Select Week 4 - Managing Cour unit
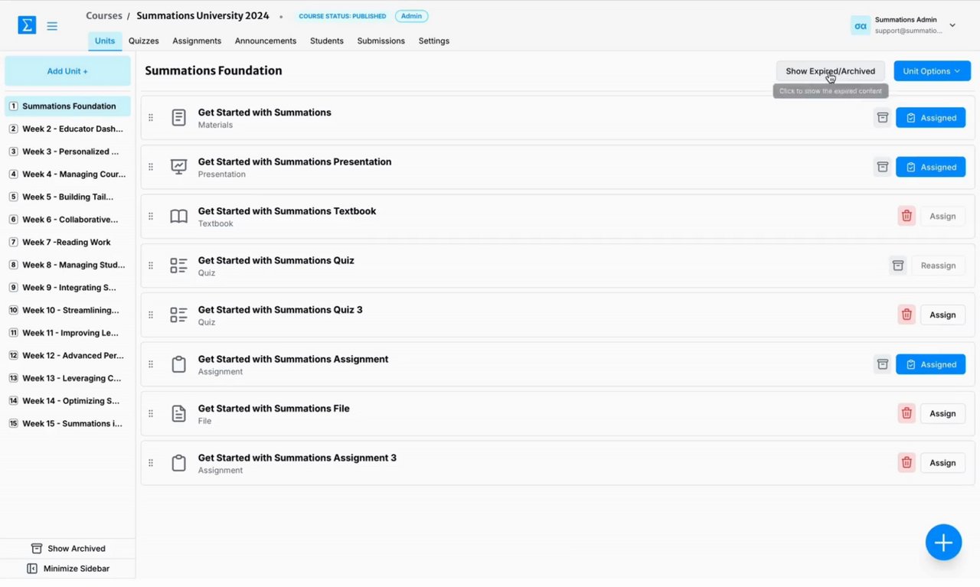This screenshot has width=980, height=587. coord(67,174)
